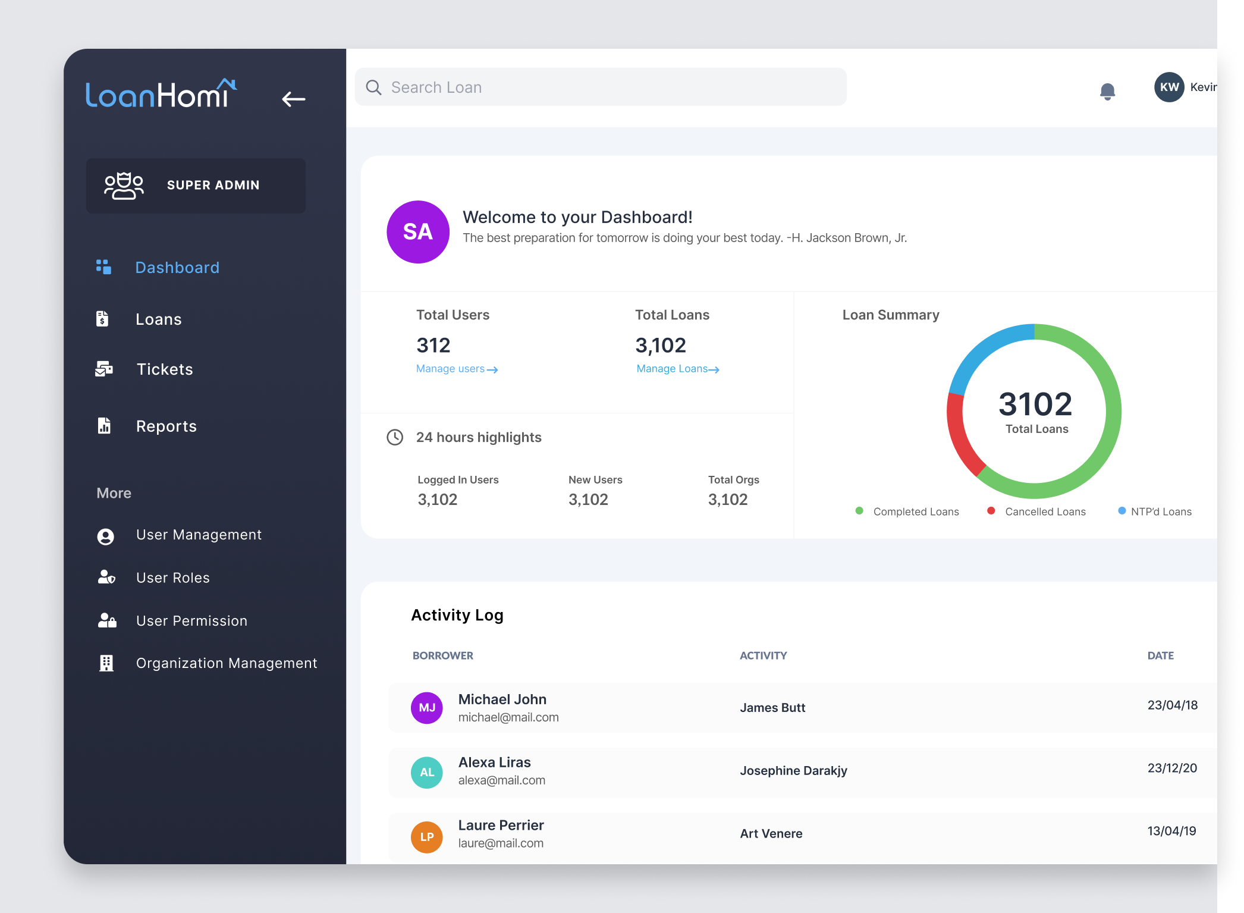This screenshot has height=913, width=1244.
Task: Go to Organization Management
Action: click(227, 663)
